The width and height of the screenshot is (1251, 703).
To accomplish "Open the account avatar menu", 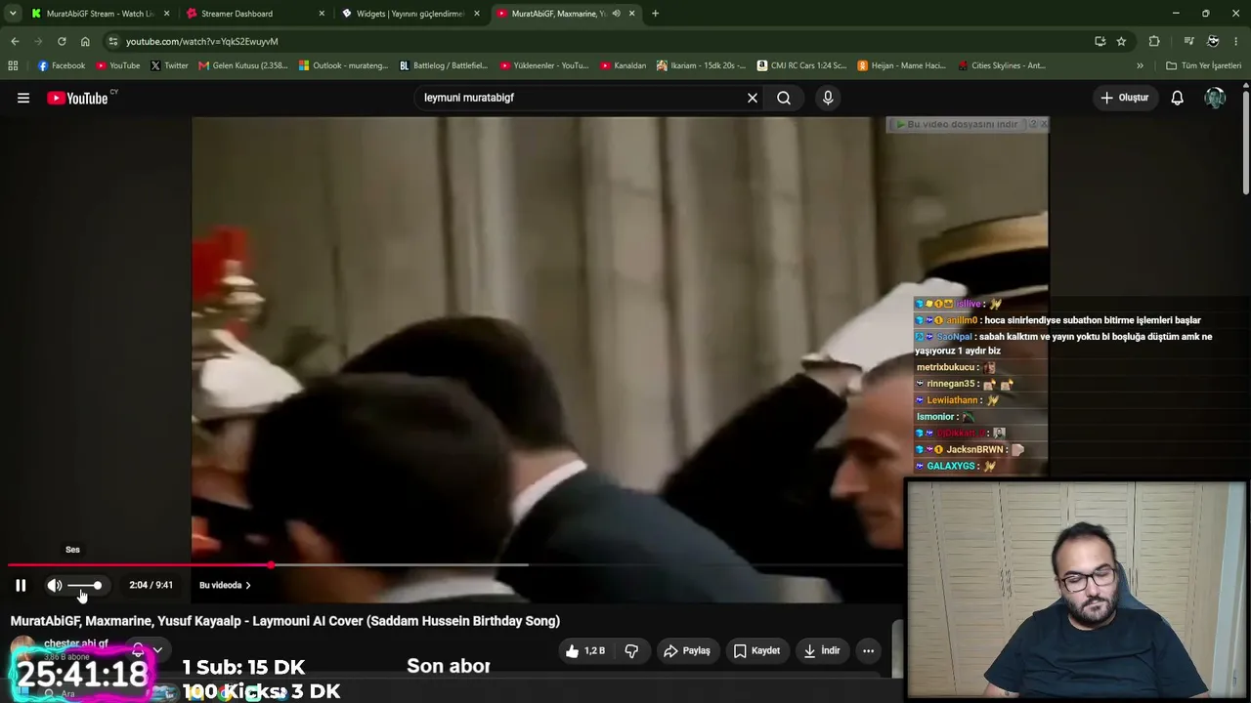I will pos(1215,98).
